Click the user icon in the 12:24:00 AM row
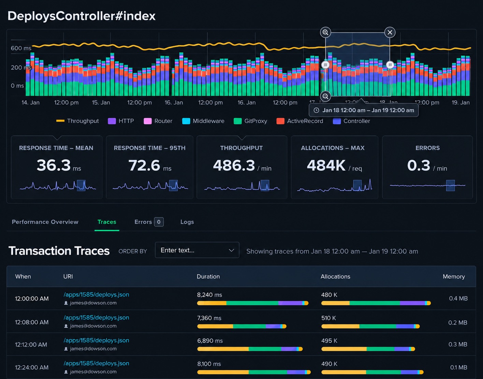Image resolution: width=483 pixels, height=379 pixels. 66,372
